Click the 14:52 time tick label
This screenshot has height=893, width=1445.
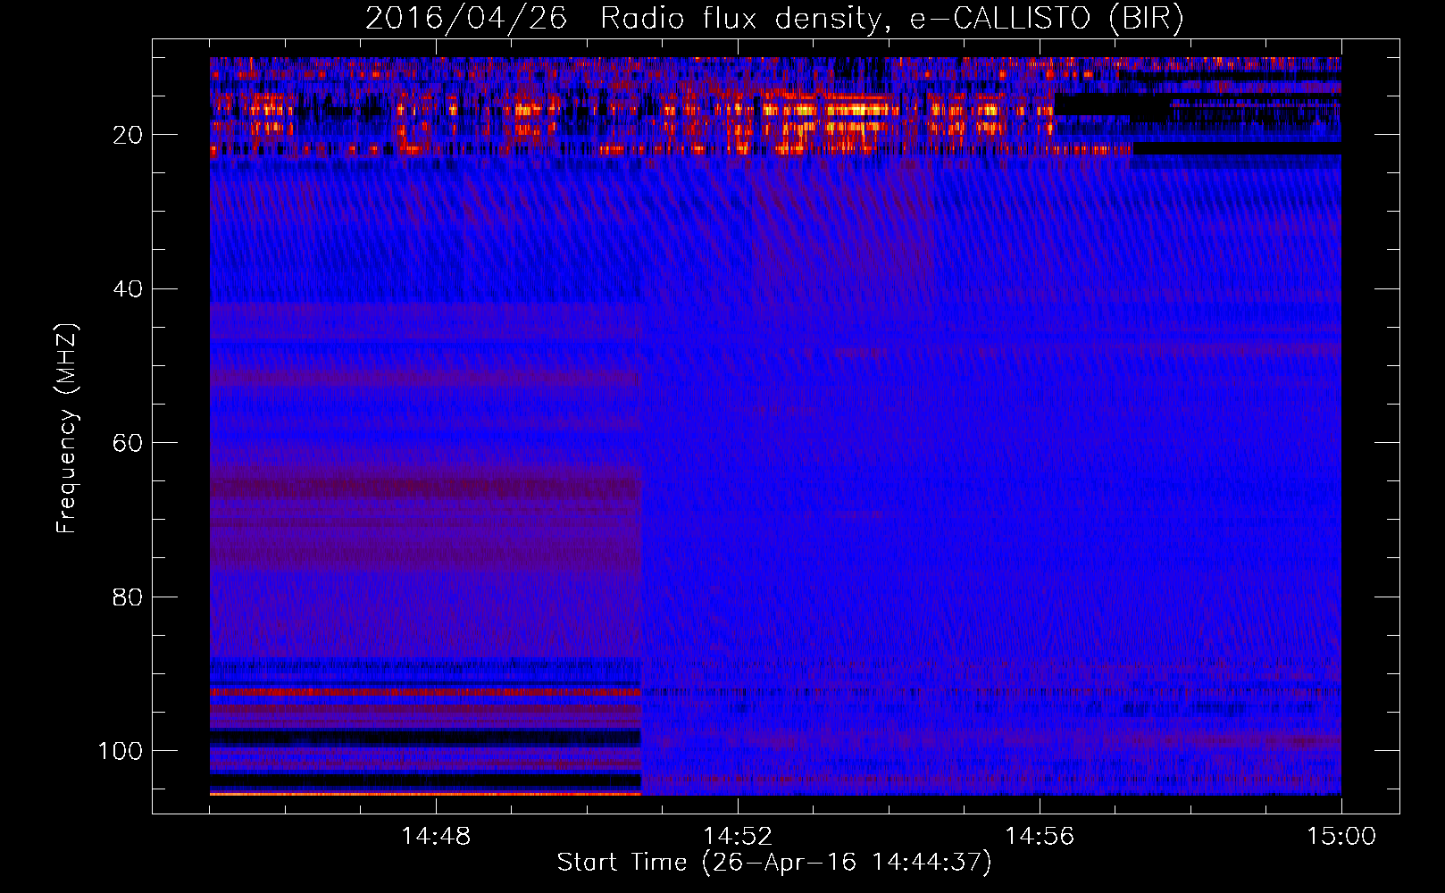[738, 837]
